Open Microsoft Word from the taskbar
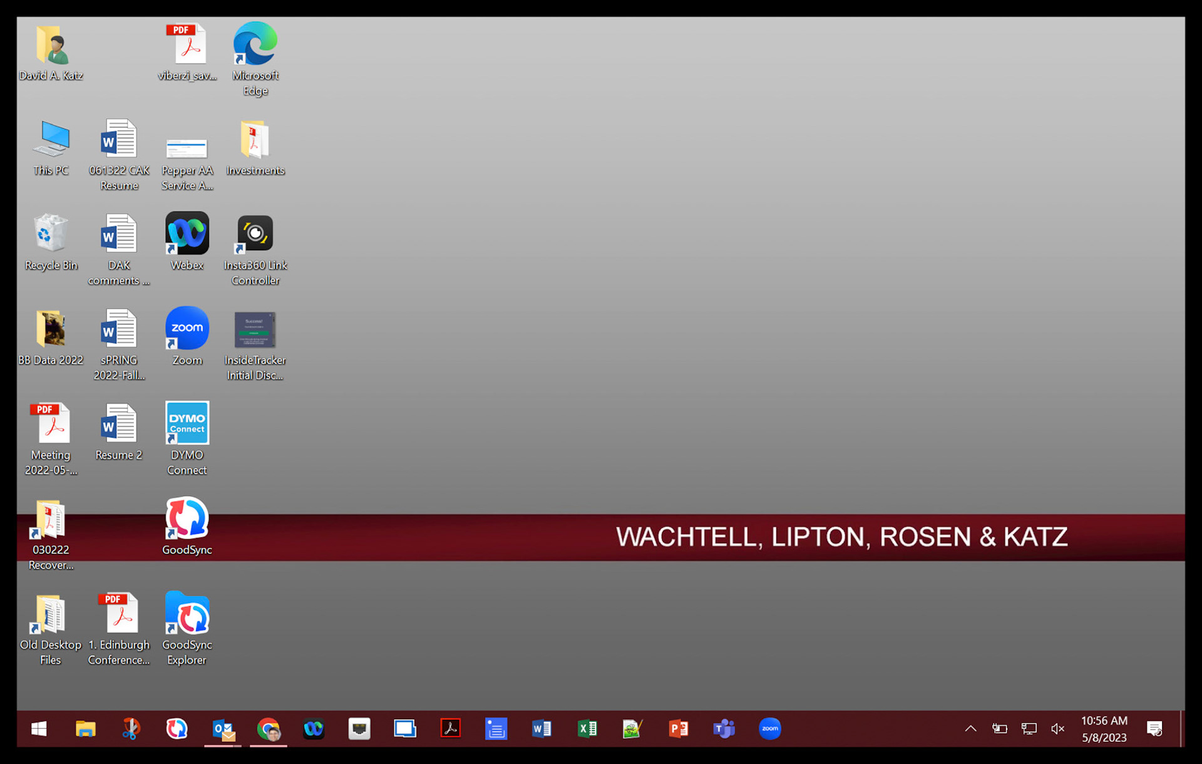Viewport: 1202px width, 764px height. [x=542, y=729]
